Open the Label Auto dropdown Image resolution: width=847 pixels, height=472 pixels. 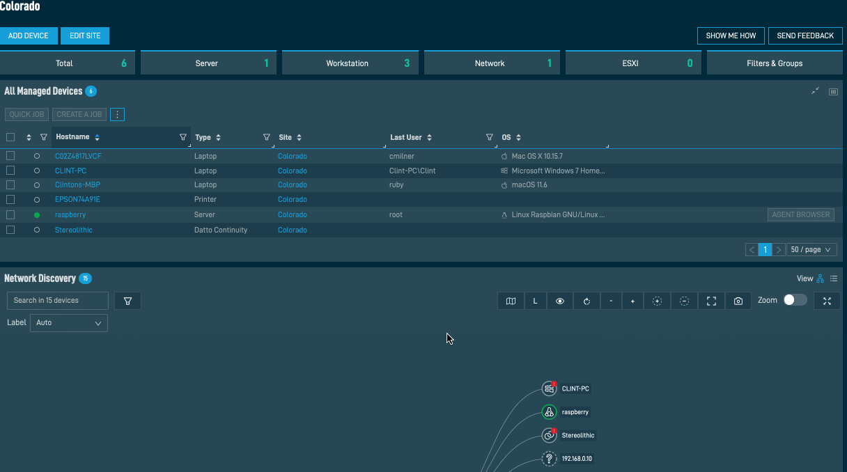tap(69, 323)
